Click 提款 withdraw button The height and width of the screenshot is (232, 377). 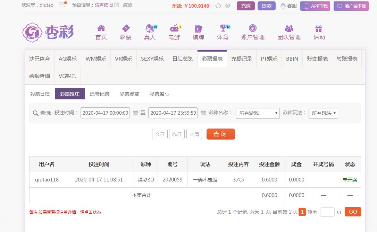pos(267,6)
